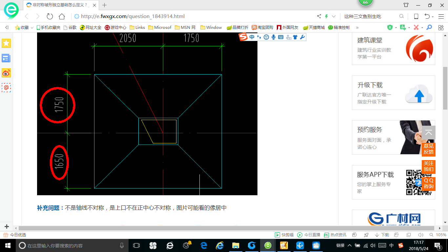
Task: Open undo closed tab dropdown arrow
Action: [x=433, y=17]
